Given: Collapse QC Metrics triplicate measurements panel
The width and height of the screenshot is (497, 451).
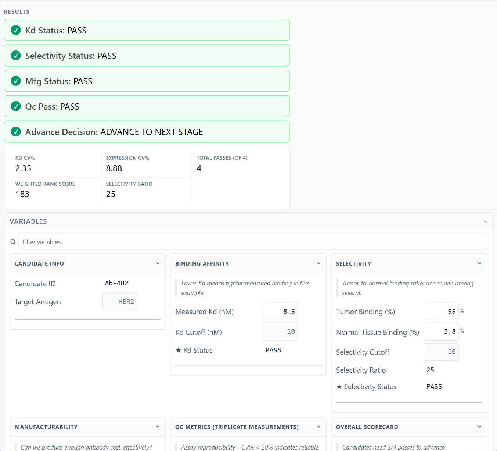Looking at the screenshot, I should click(319, 427).
